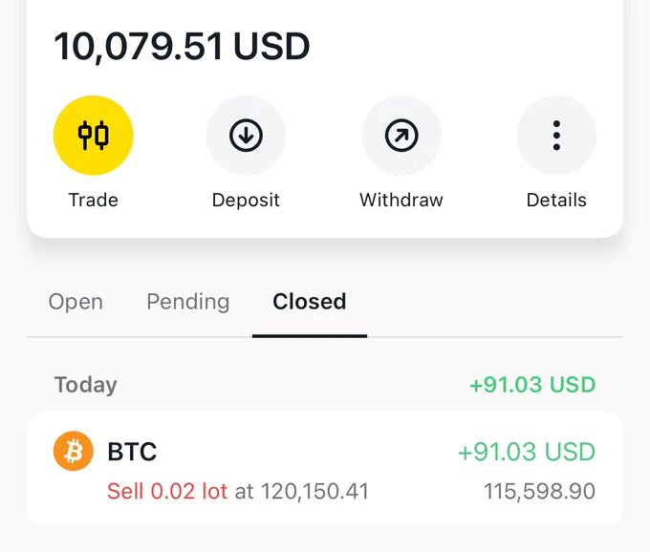Open the three-dot Details icon
This screenshot has height=552, width=650.
pyautogui.click(x=556, y=136)
